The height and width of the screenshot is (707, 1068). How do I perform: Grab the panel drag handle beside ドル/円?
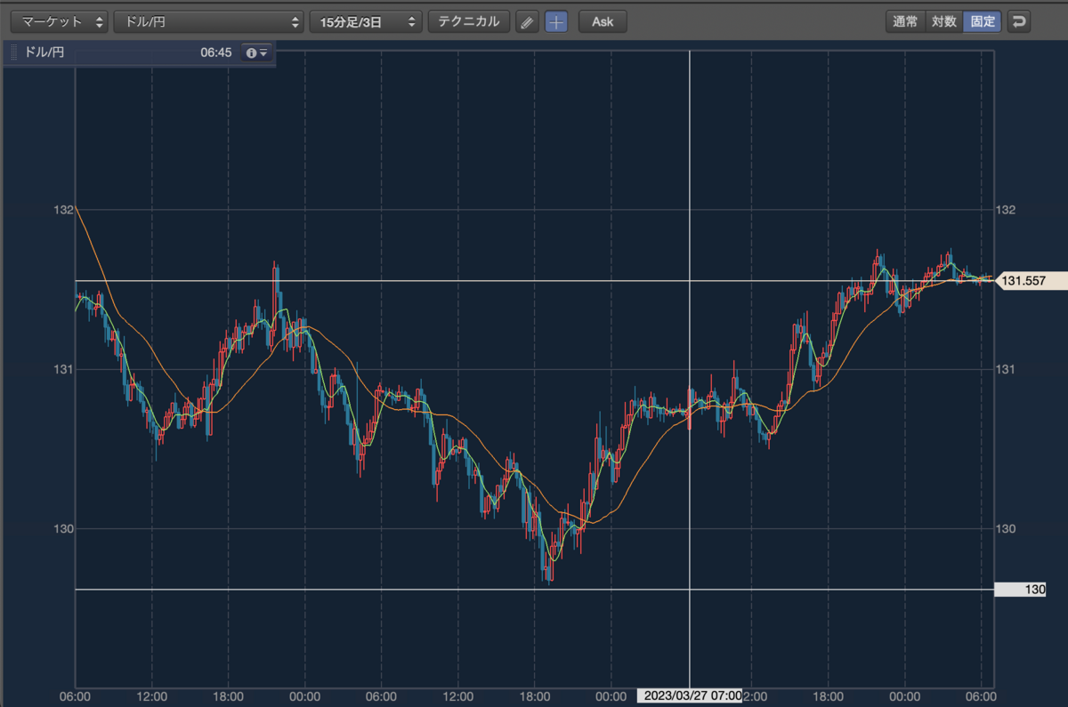13,53
